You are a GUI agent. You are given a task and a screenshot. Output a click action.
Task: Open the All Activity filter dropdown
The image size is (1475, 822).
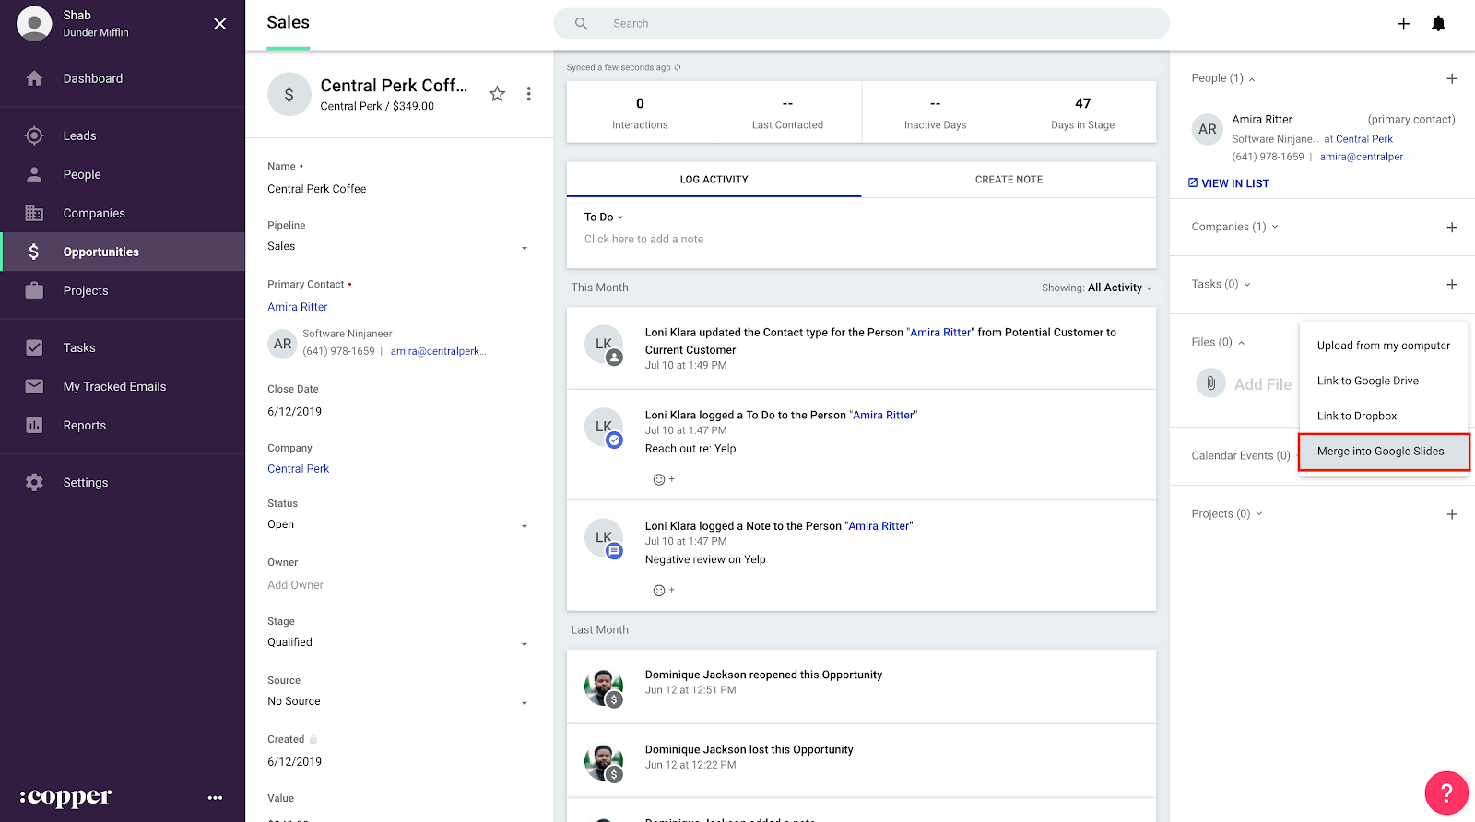point(1120,288)
